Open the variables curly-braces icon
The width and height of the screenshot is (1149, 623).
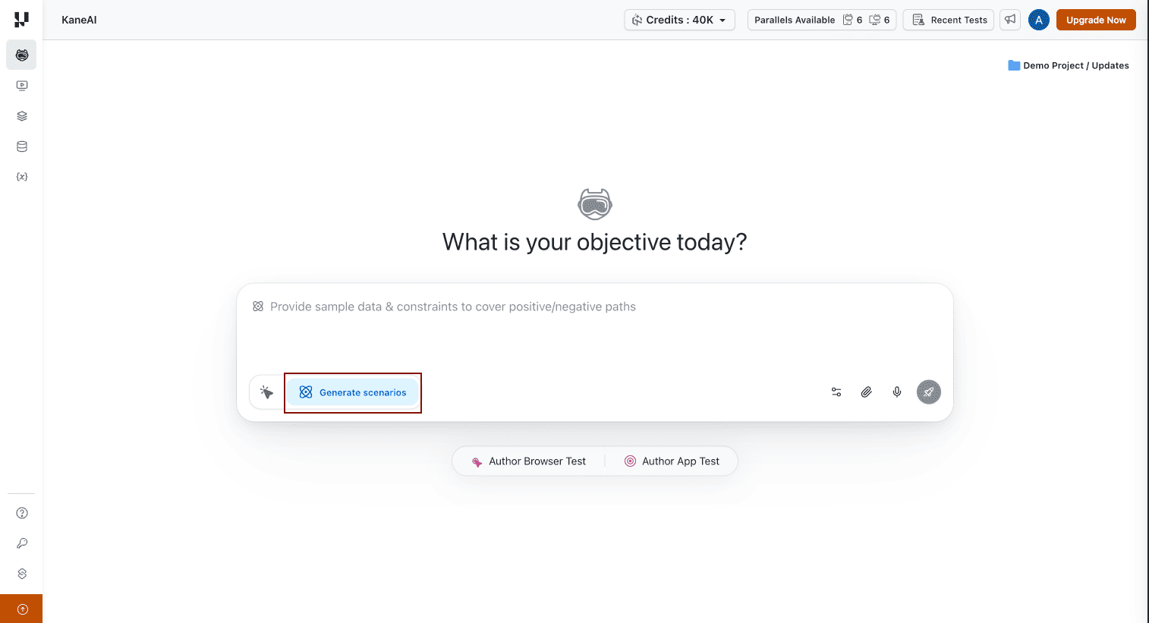click(x=22, y=177)
